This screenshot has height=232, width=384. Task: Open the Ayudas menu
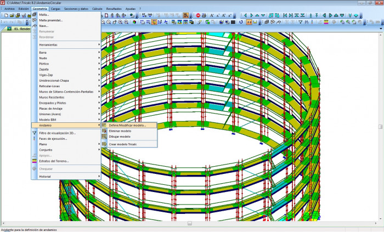pos(131,9)
